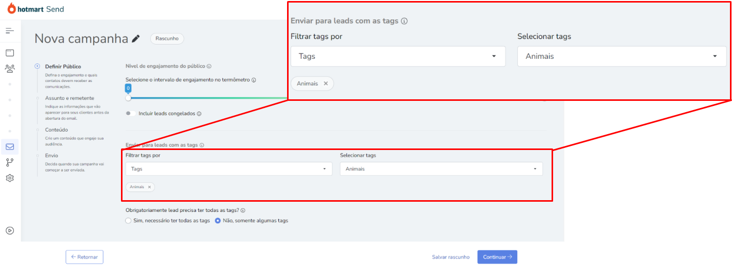Click the Continuar button
The height and width of the screenshot is (279, 732).
pos(497,257)
